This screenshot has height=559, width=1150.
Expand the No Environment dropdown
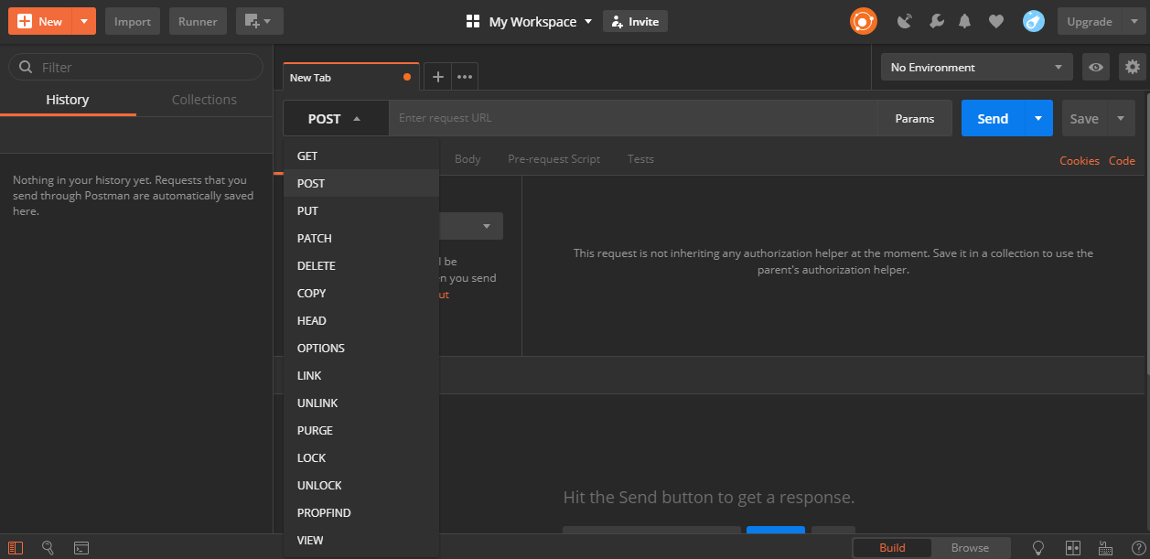point(975,67)
